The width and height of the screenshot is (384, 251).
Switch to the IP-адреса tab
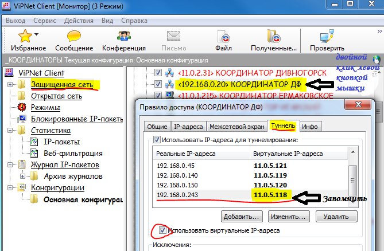188,127
